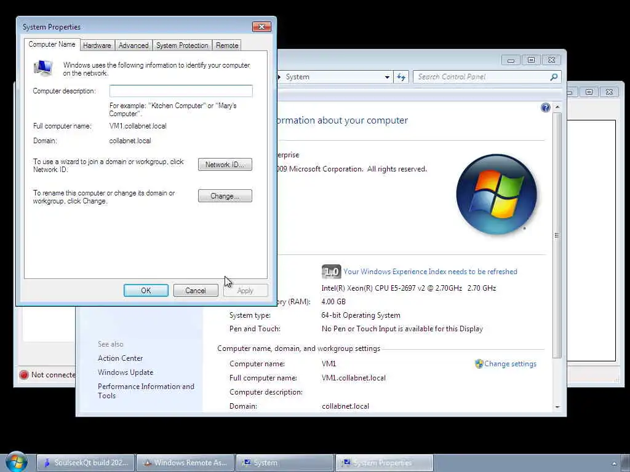
Task: Click the System window scroll up arrow
Action: [x=557, y=107]
